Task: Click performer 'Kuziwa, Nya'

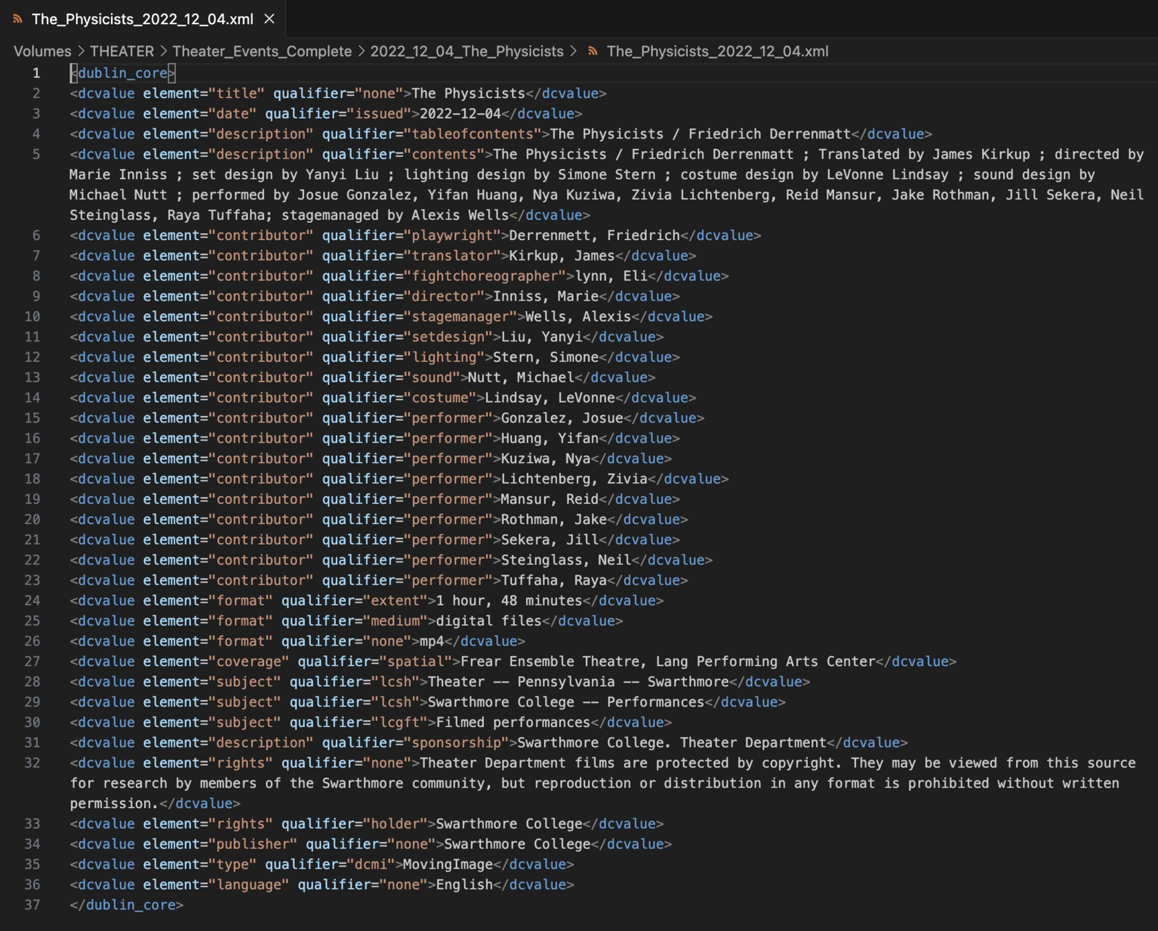Action: click(546, 459)
